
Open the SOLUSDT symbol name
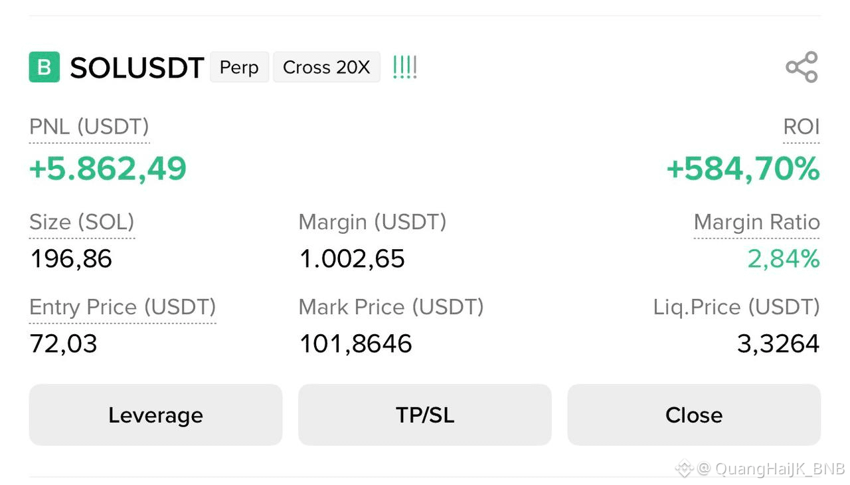pyautogui.click(x=137, y=68)
